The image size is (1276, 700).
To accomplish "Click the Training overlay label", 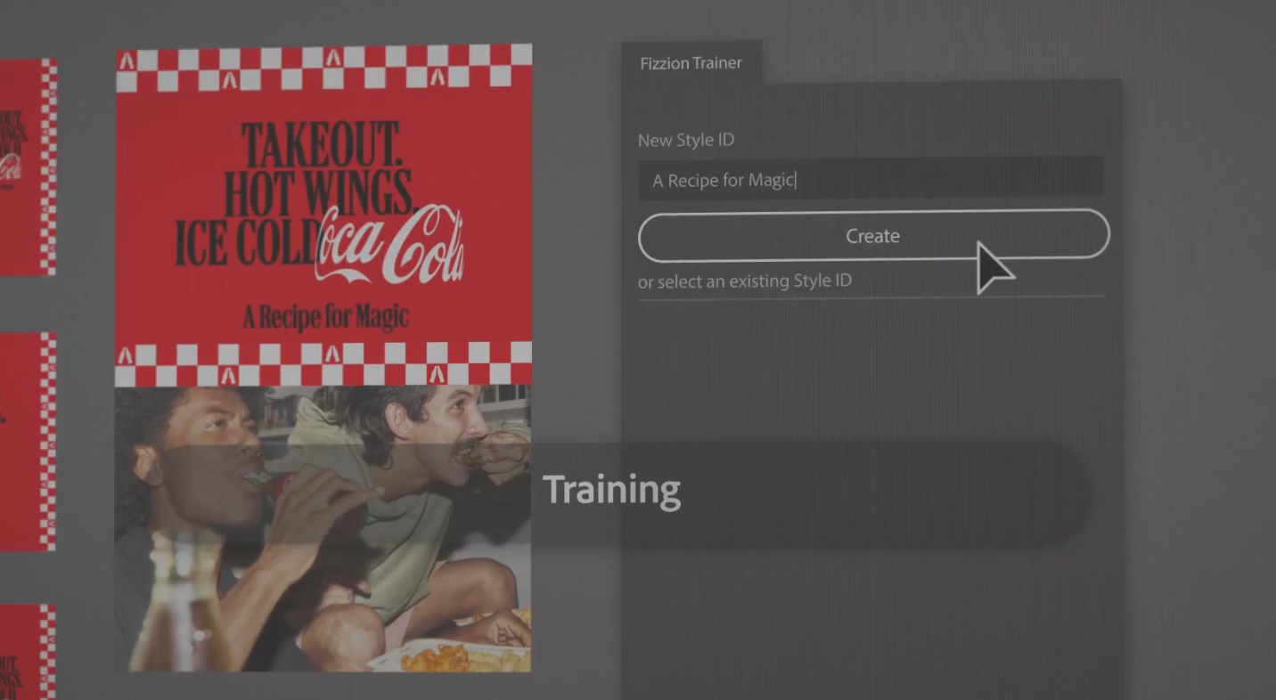I will (611, 490).
